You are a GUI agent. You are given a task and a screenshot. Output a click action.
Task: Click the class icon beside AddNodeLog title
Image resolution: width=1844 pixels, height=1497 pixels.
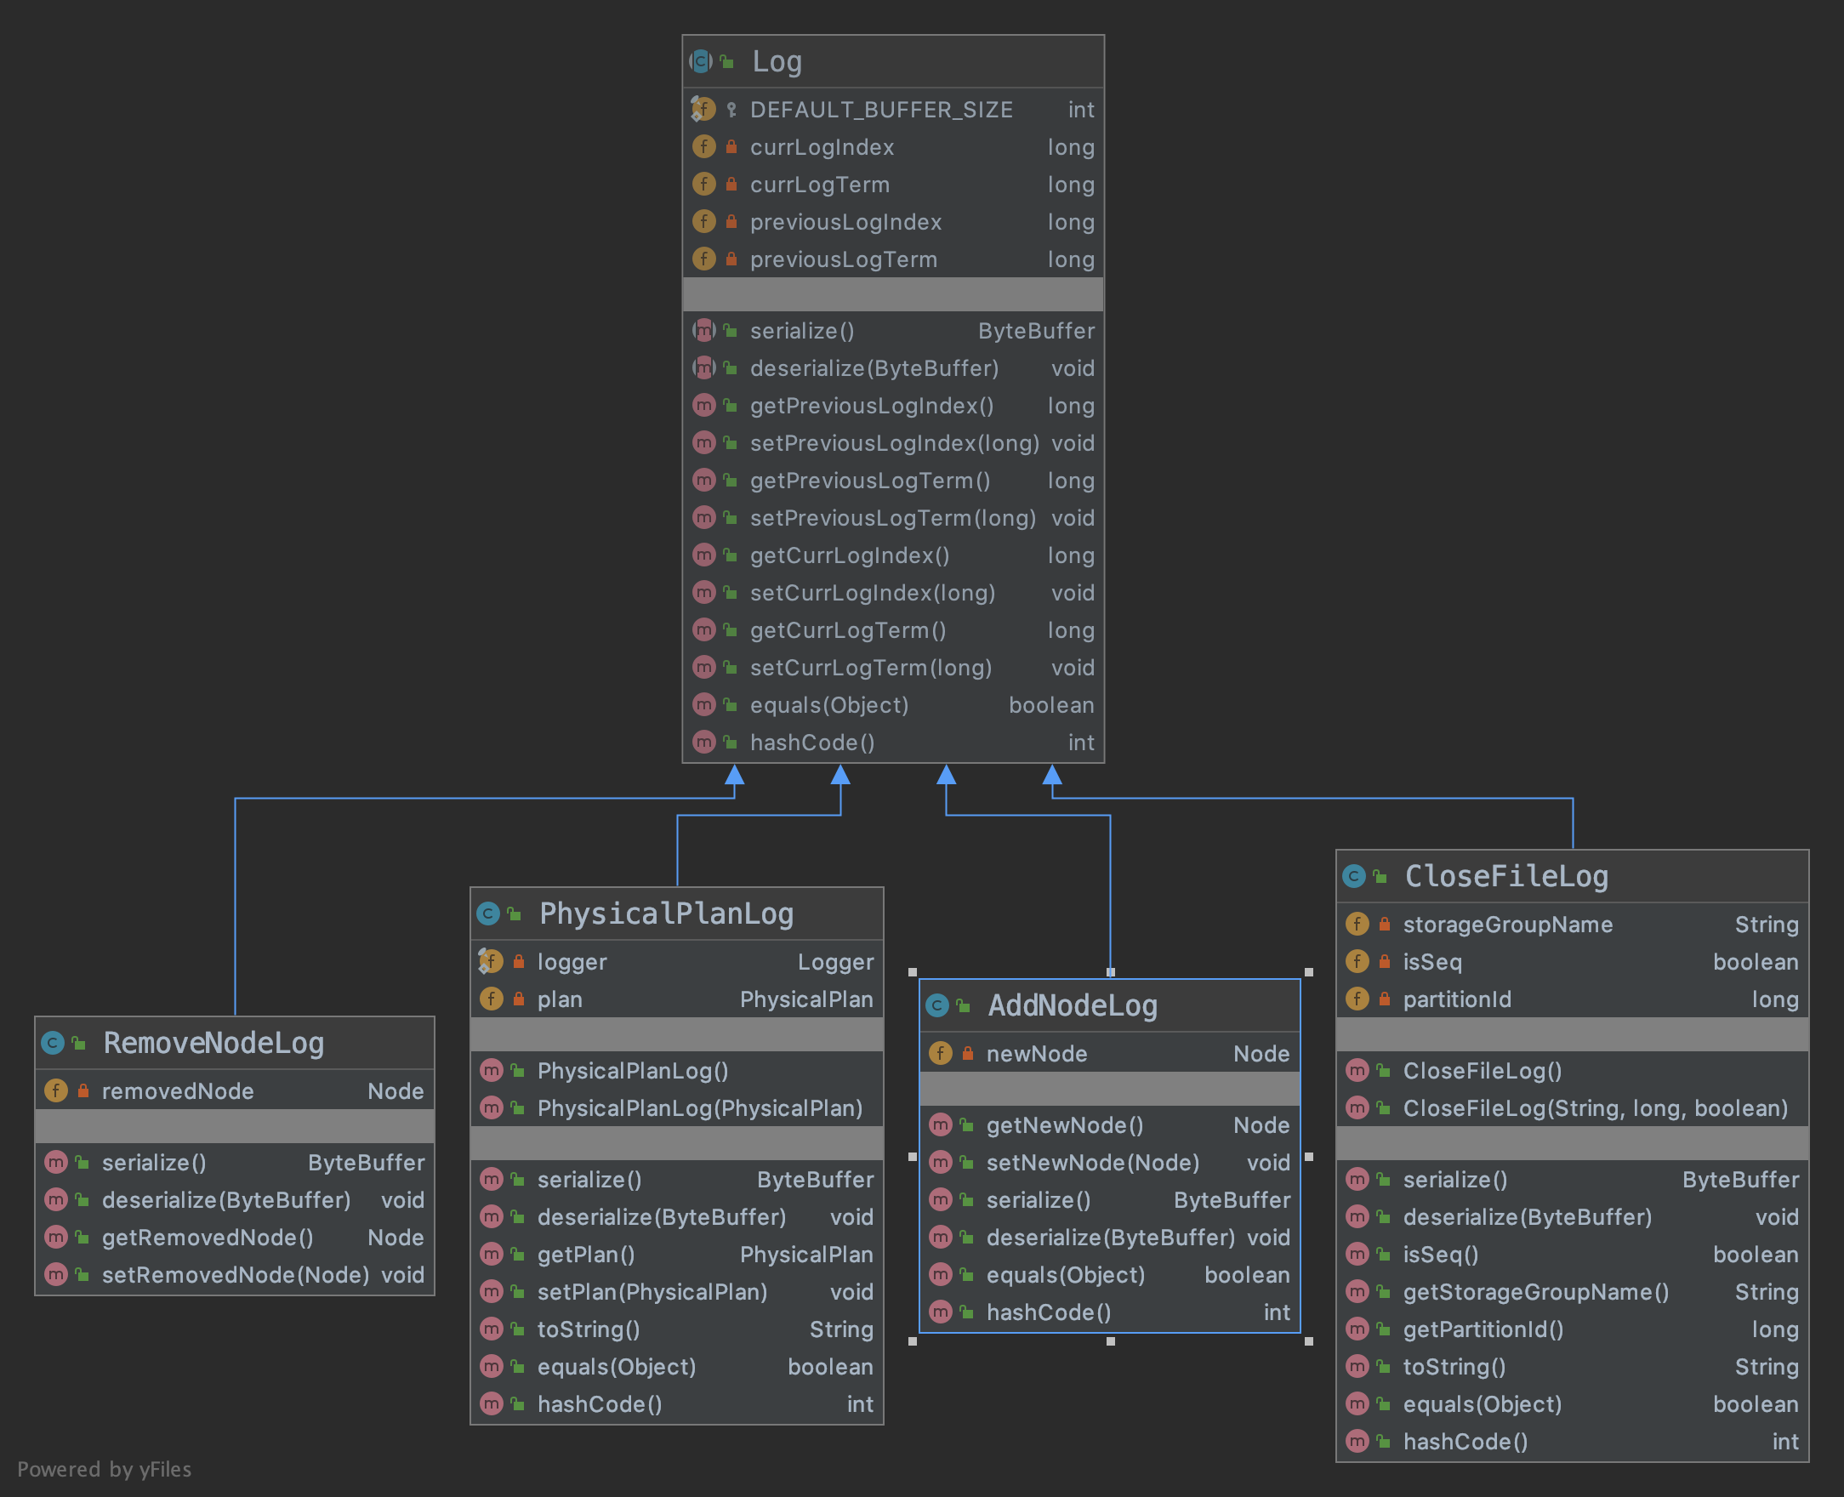[x=937, y=1005]
